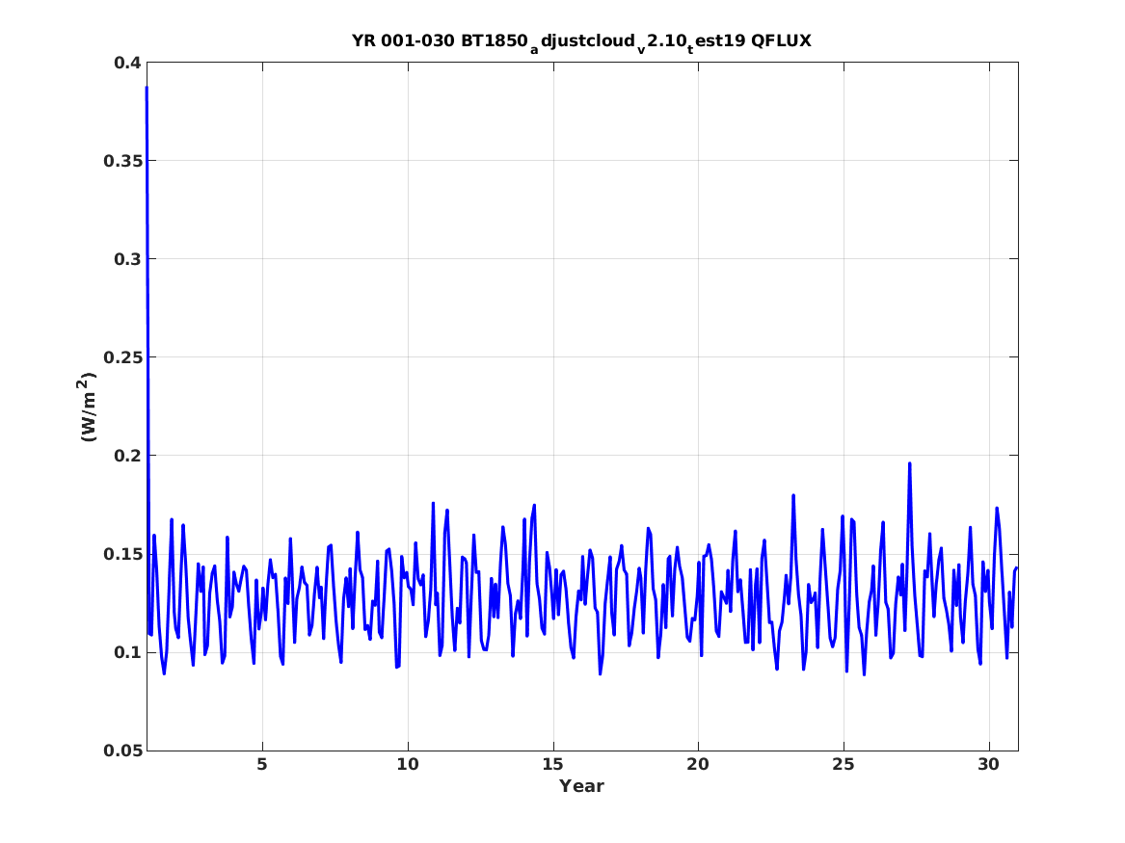
Task: Click x-axis tick label 20
Action: pyautogui.click(x=698, y=765)
